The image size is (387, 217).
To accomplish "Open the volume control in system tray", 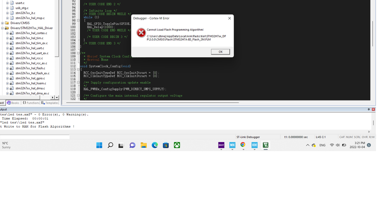I will tap(338, 145).
